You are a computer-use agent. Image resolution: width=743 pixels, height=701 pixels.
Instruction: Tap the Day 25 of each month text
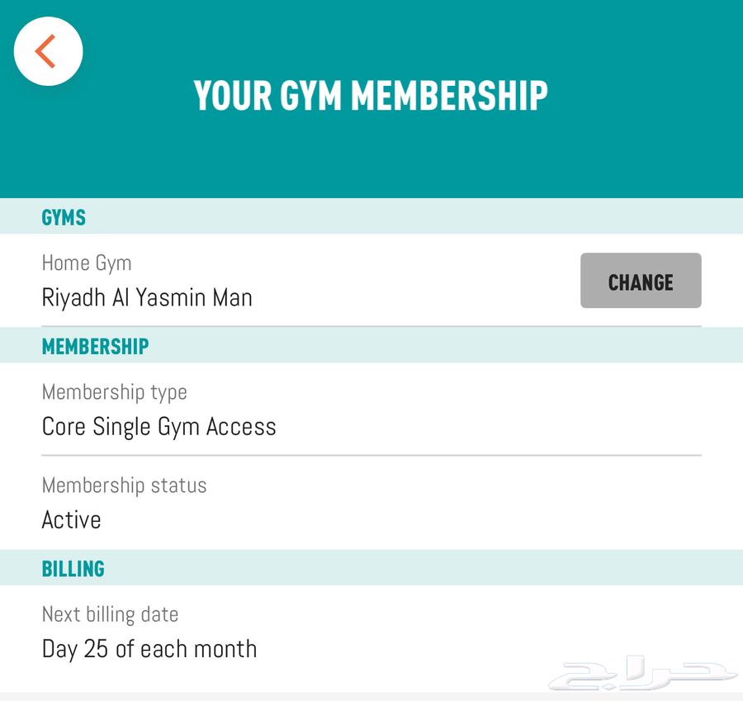149,649
